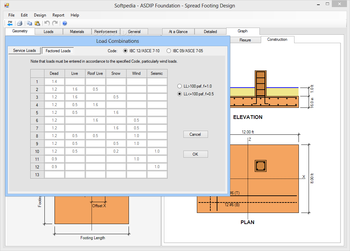Click Seismic factor field in row 10

coord(157,151)
